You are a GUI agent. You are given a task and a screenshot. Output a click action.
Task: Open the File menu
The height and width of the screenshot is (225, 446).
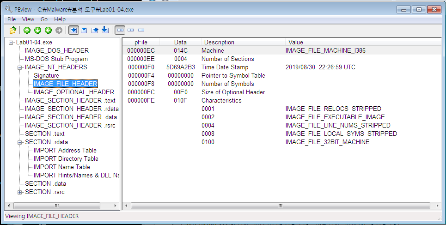click(12, 19)
